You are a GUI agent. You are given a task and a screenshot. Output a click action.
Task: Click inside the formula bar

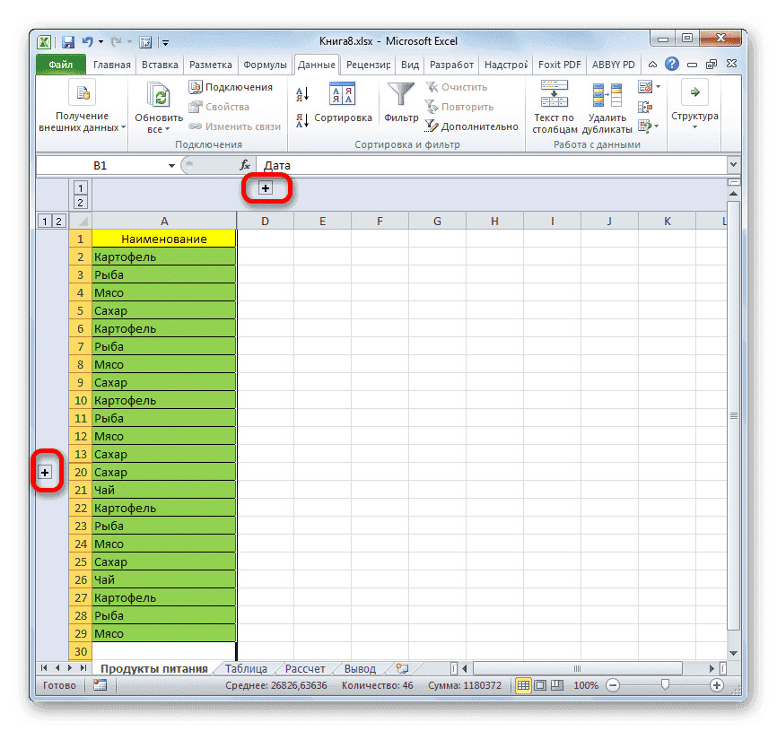point(404,165)
